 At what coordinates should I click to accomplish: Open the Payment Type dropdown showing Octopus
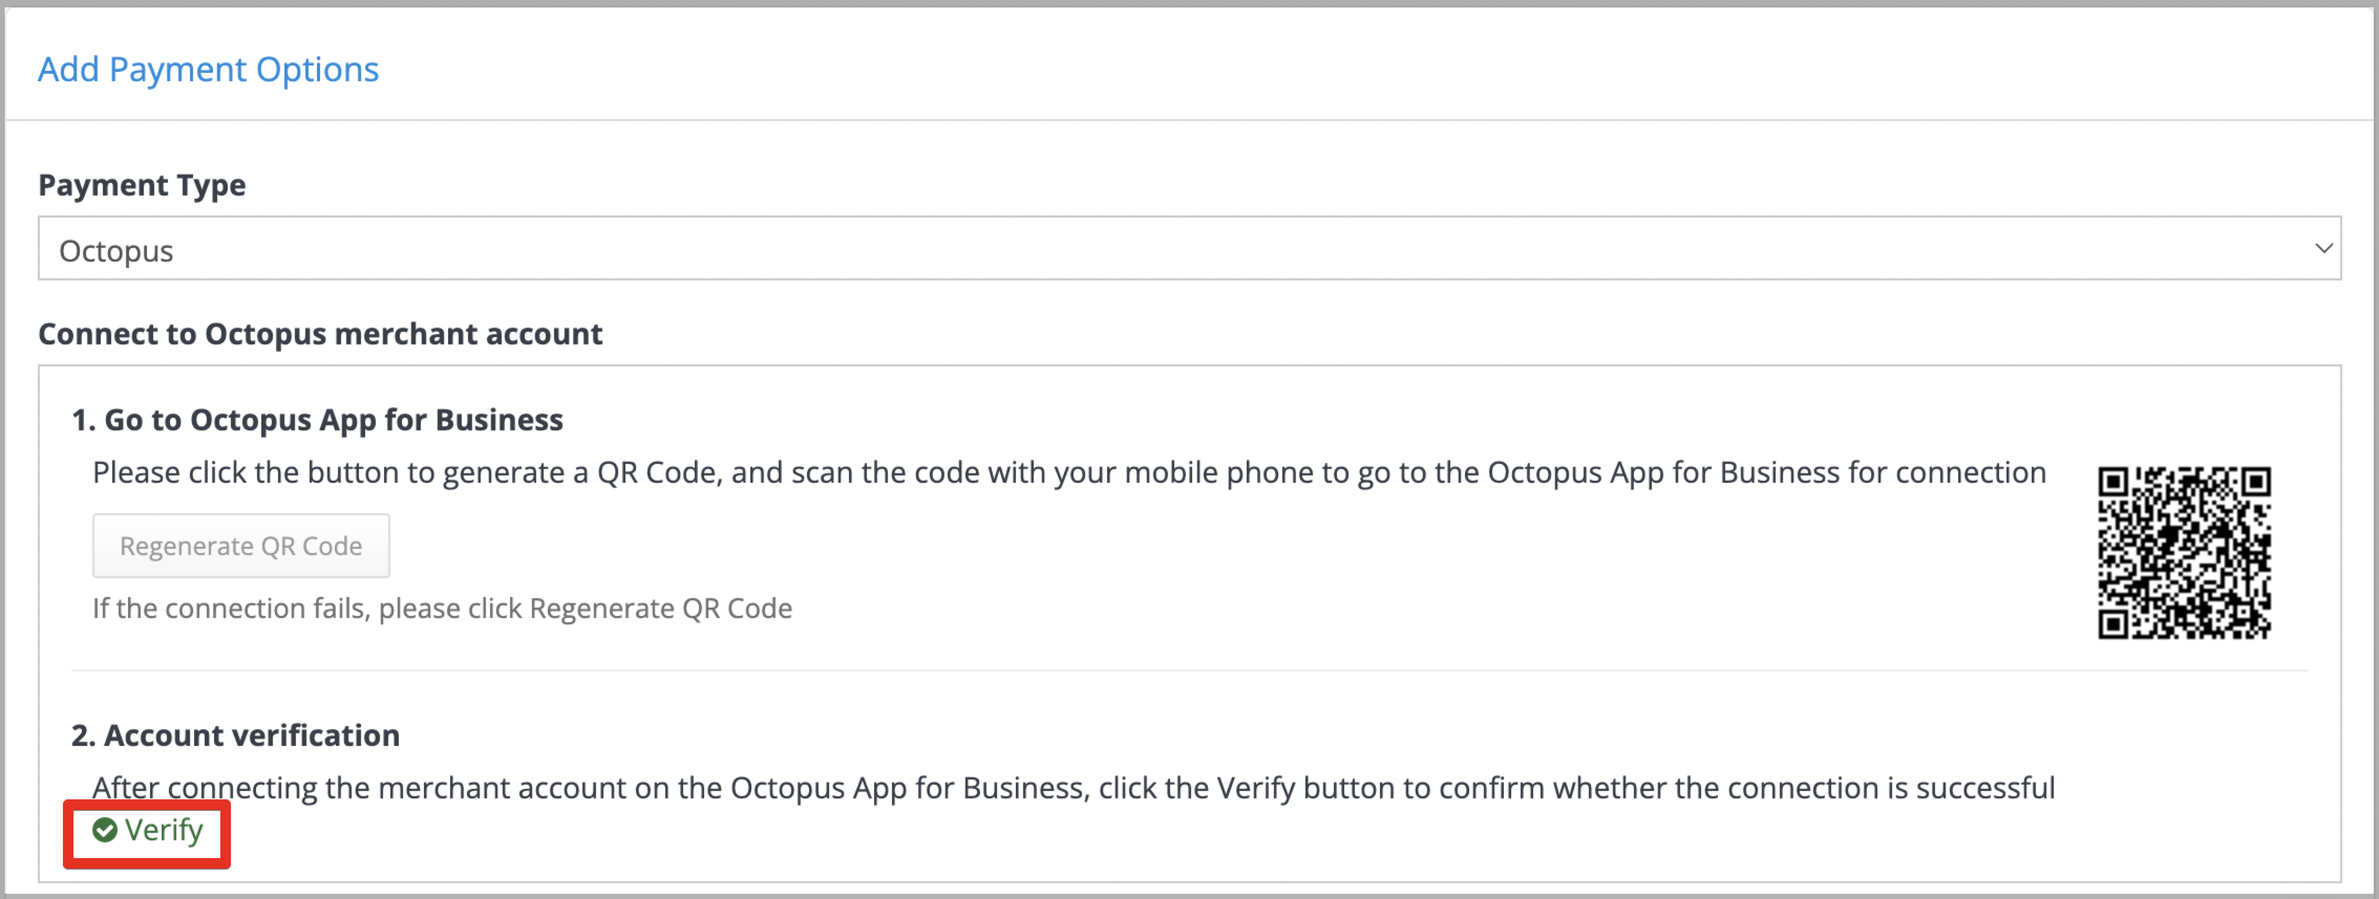pos(1189,248)
